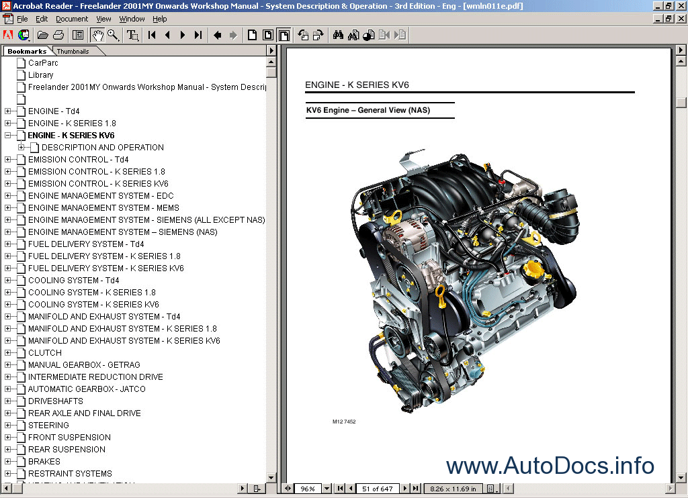Screen dimensions: 688x498
Task: Open the Library bookmark
Action: (41, 75)
